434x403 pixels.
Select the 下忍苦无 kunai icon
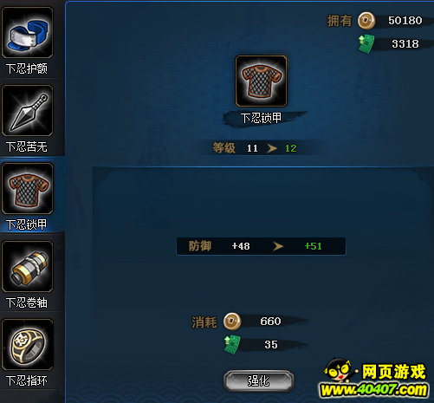pos(28,110)
